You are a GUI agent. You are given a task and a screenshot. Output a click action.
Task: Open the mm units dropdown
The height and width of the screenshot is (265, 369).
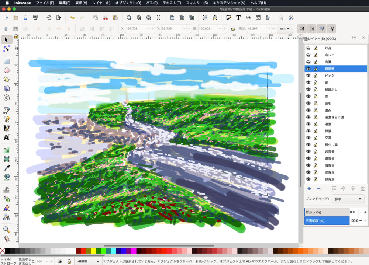tap(285, 29)
